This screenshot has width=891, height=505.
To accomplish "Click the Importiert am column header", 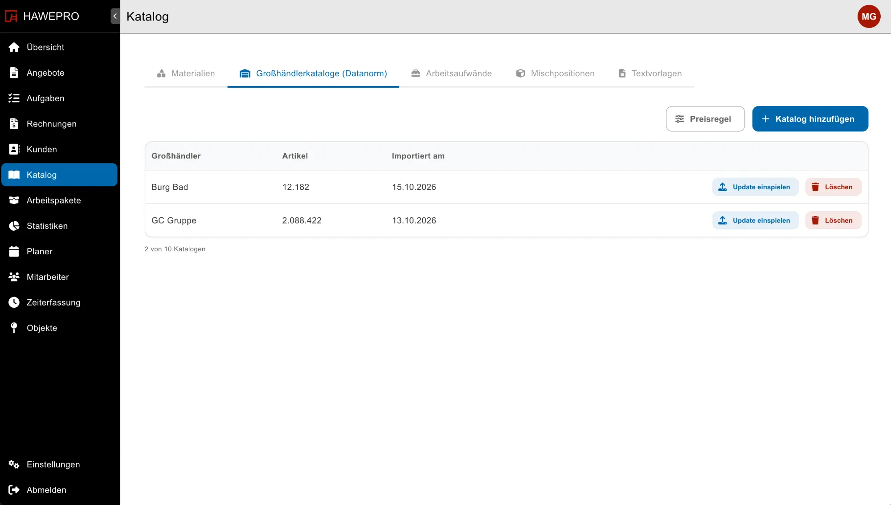I will (418, 156).
